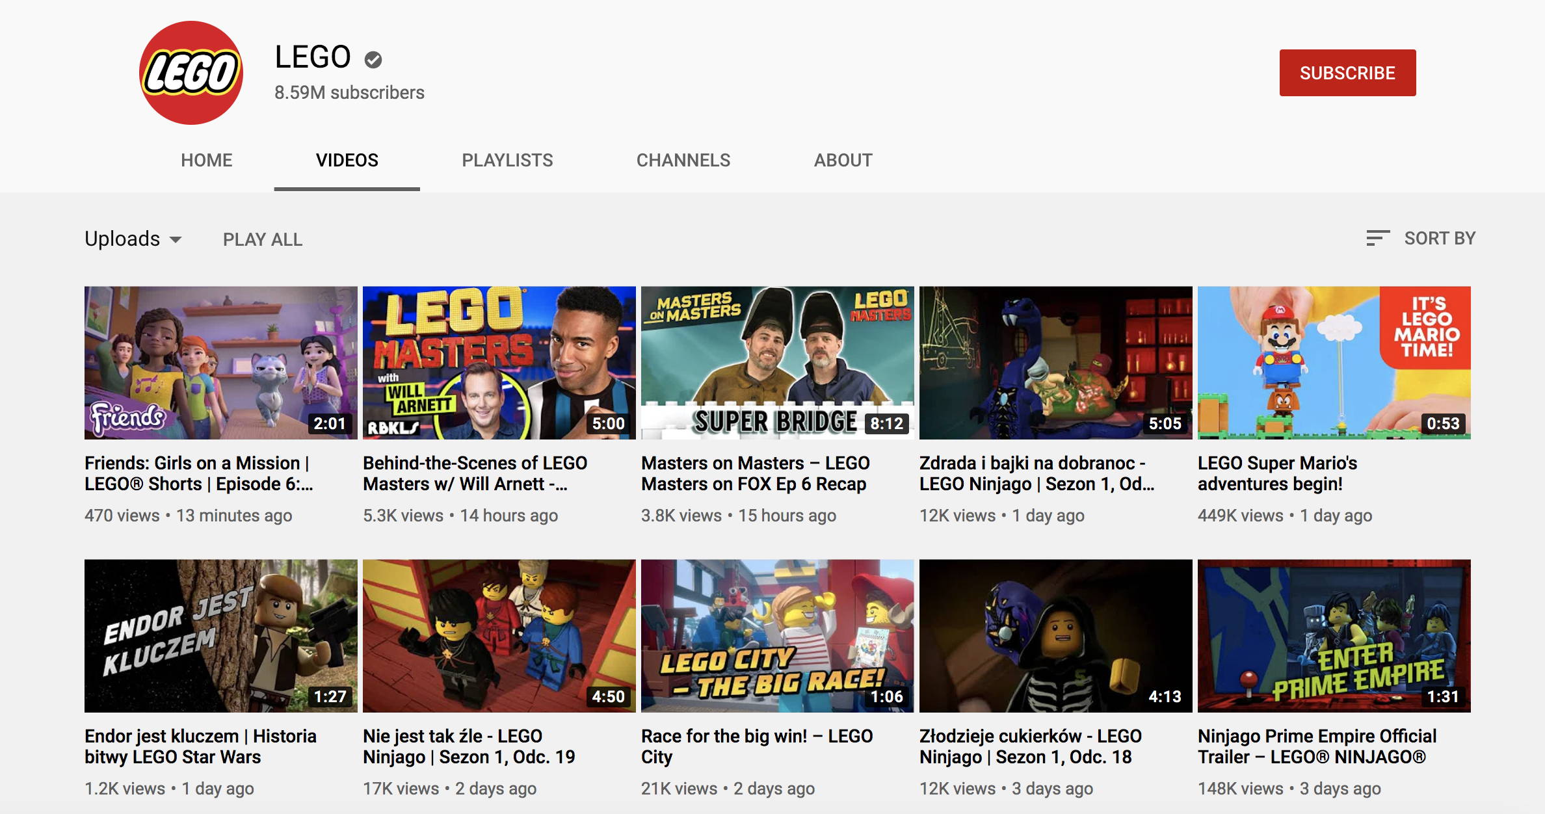Viewport: 1545px width, 814px height.
Task: Click title Behind-the-Scenes of LEGO Masters
Action: [475, 473]
